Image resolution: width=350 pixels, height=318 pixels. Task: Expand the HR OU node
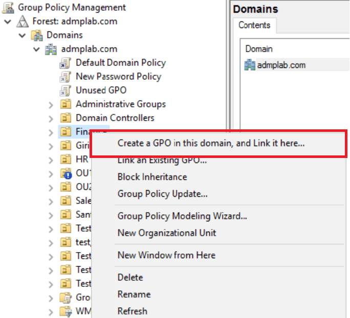coord(51,160)
